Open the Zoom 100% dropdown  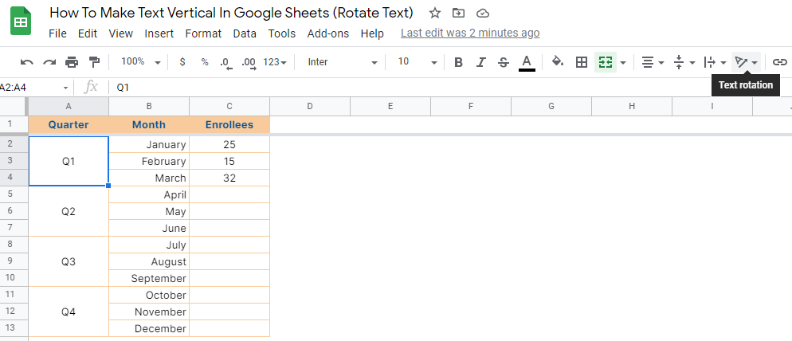(x=140, y=62)
